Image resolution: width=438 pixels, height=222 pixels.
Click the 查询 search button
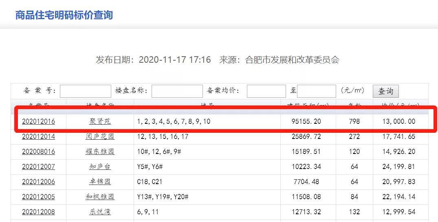pyautogui.click(x=385, y=91)
